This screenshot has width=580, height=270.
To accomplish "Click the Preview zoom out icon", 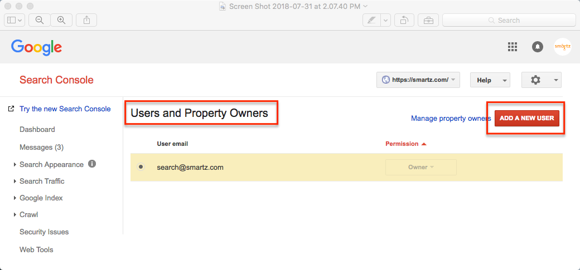I will coord(39,20).
